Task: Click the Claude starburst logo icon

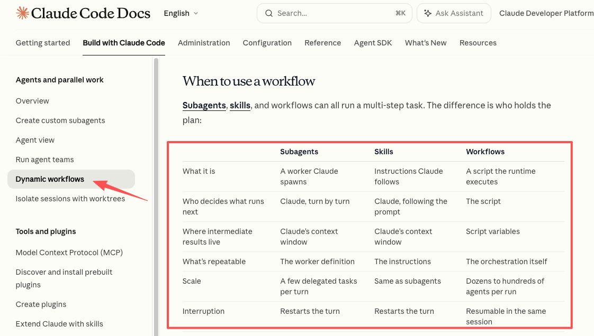Action: click(22, 13)
